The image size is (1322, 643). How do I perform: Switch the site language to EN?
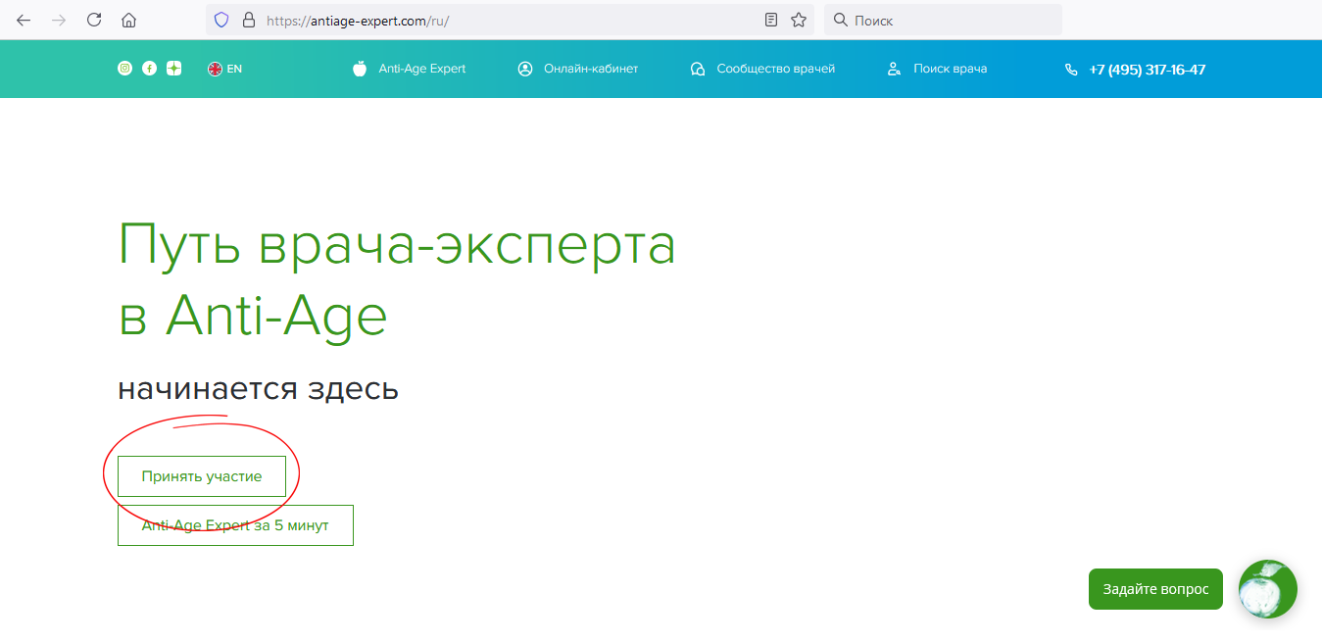click(x=224, y=69)
